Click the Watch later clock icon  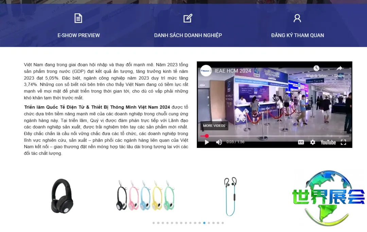tap(316, 69)
